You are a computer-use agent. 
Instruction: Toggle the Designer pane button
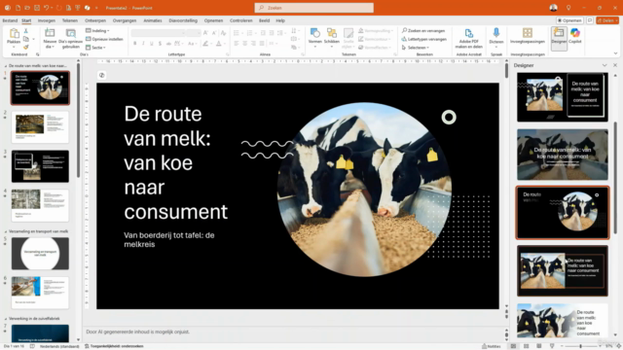[559, 39]
